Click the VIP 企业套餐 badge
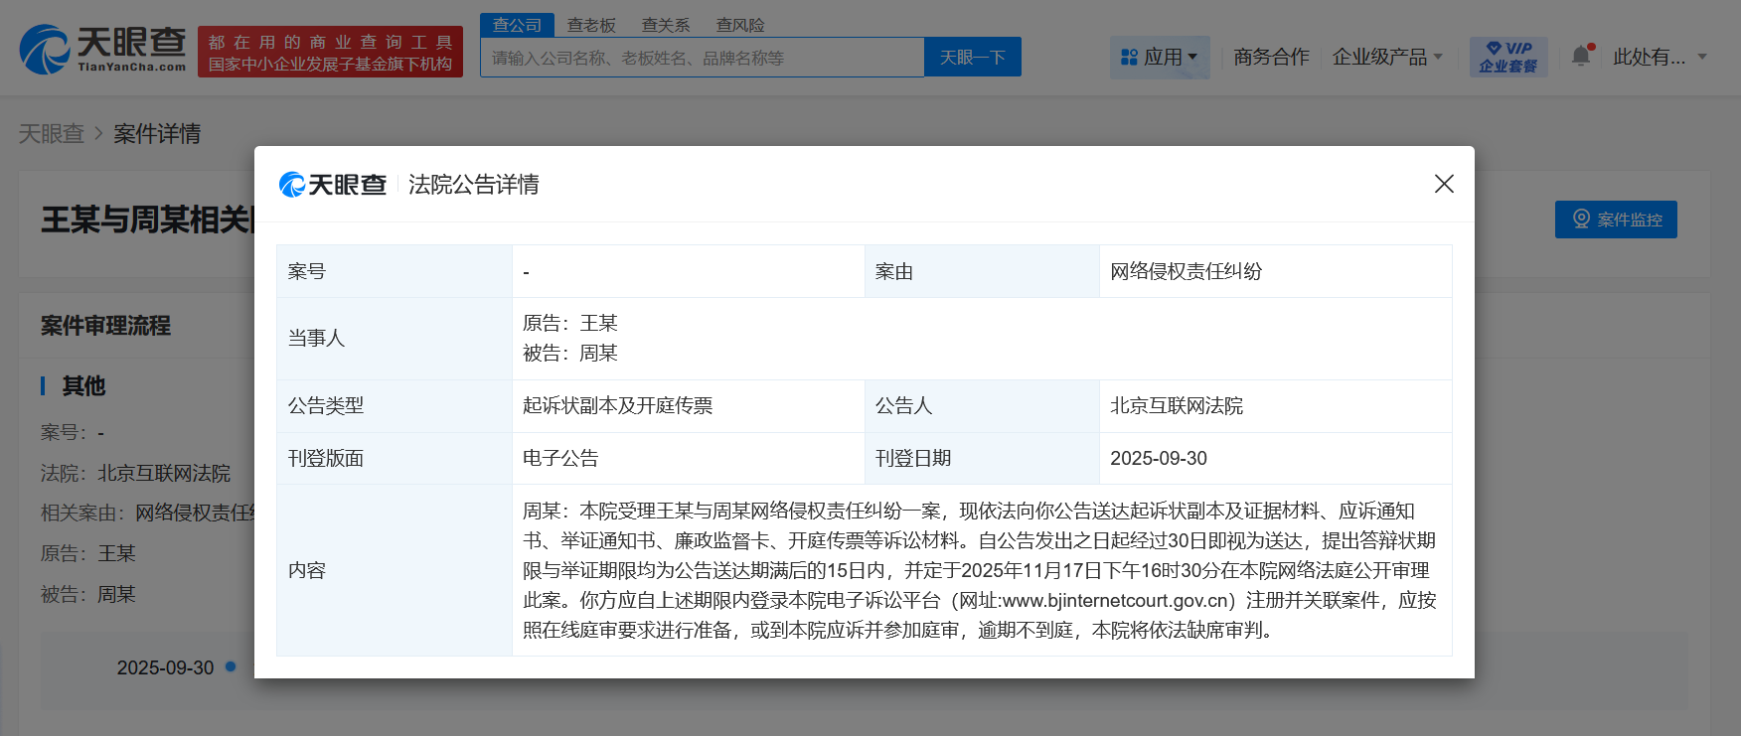1741x736 pixels. 1507,57
